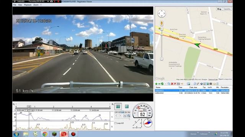Click the map pan control

click(x=162, y=13)
